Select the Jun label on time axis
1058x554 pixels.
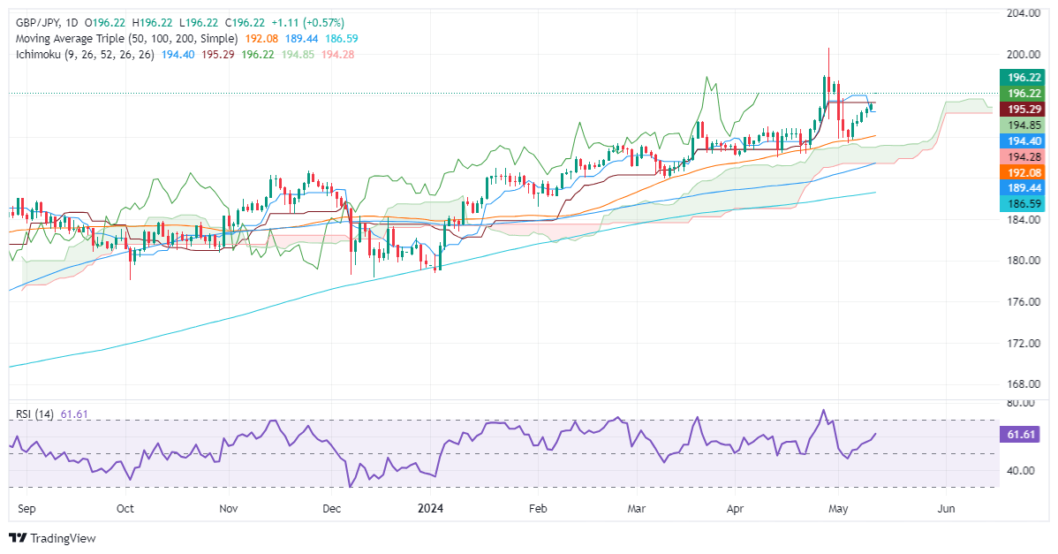(946, 509)
